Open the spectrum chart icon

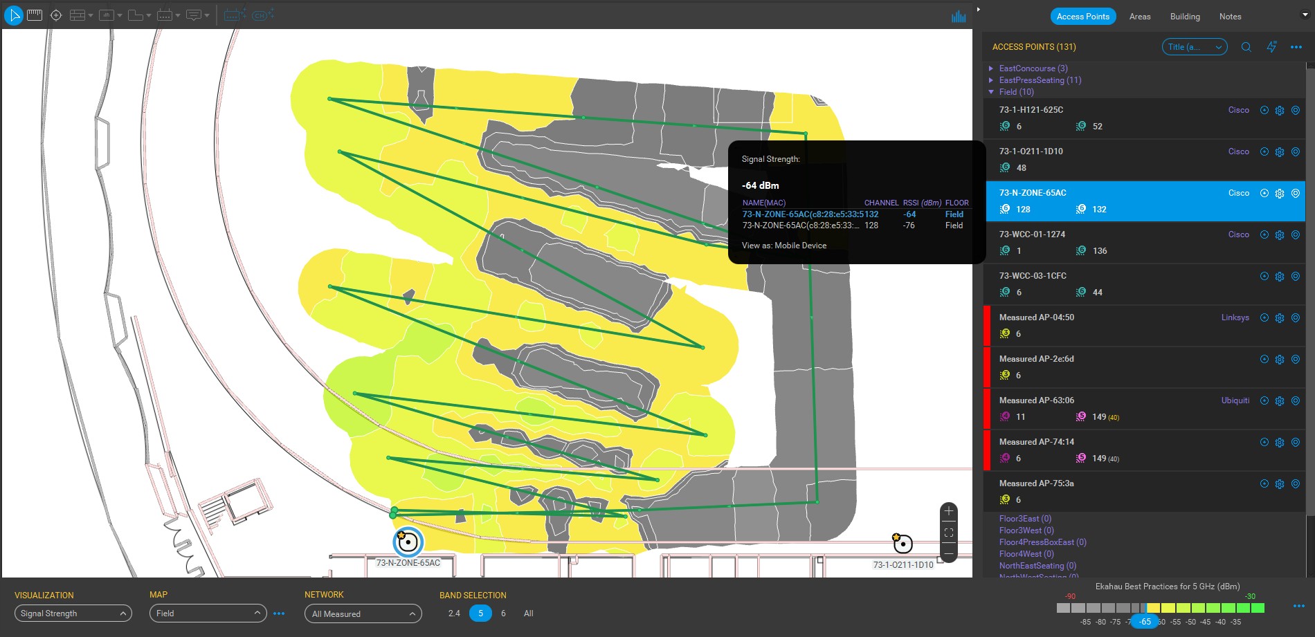point(959,16)
